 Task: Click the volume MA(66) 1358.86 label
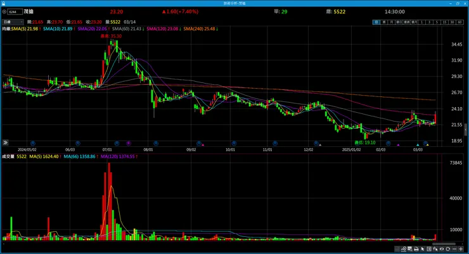click(79, 156)
